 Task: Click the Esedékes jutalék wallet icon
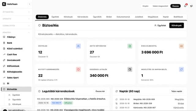[130, 69]
